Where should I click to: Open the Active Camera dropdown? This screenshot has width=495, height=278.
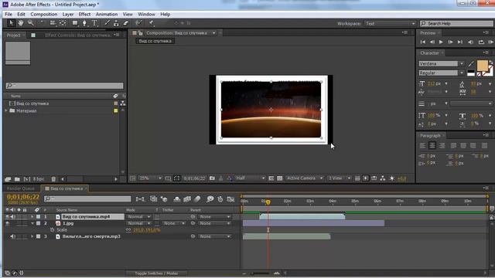pyautogui.click(x=304, y=178)
